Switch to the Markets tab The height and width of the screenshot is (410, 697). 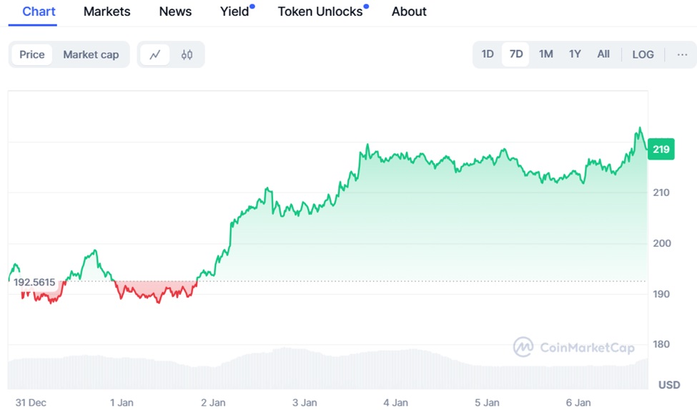[107, 11]
